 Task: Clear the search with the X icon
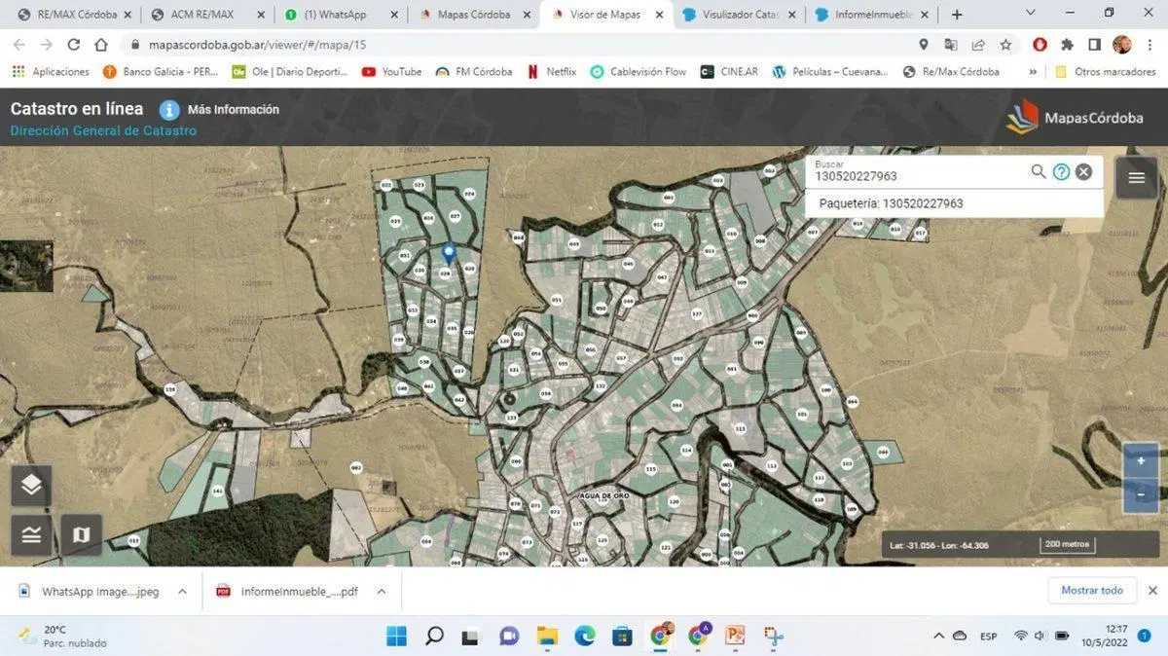click(x=1083, y=172)
